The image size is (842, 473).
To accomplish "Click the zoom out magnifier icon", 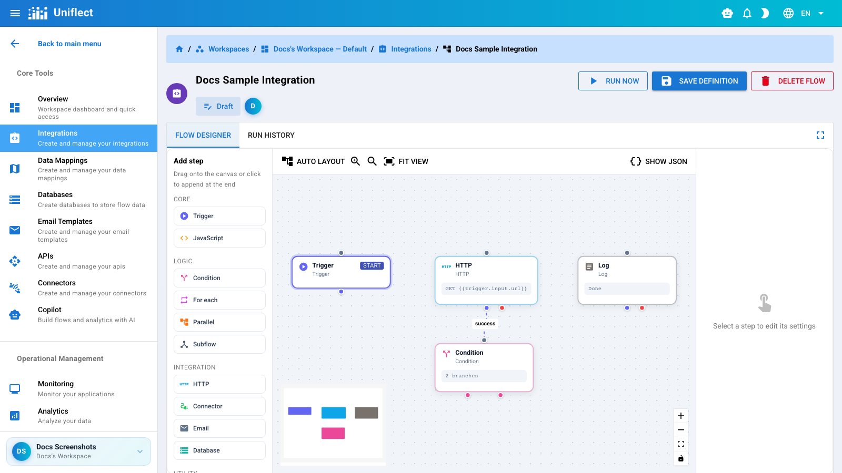I will click(372, 161).
